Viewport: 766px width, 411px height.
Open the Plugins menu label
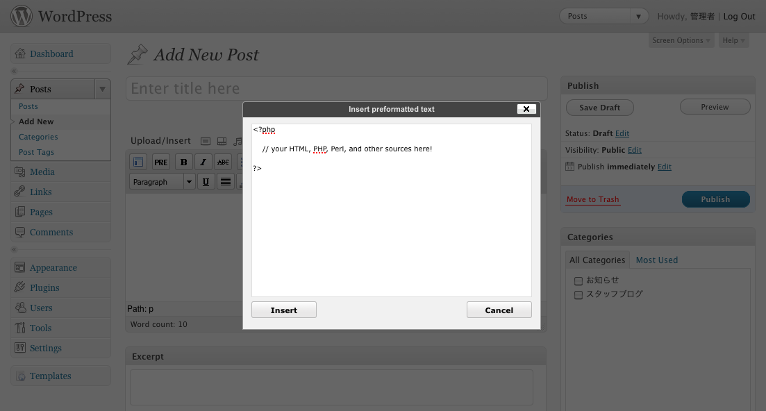(x=44, y=287)
